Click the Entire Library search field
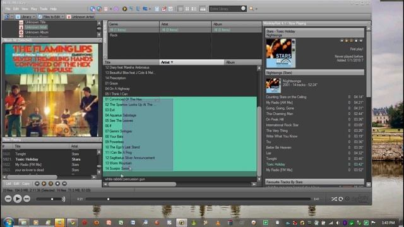Screen dimensions: 404x227 [x=227, y=9]
